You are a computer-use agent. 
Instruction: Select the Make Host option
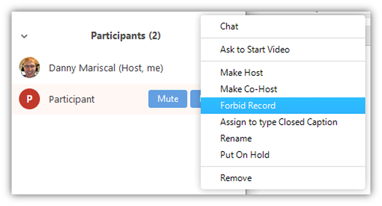241,73
